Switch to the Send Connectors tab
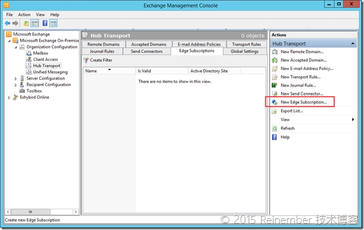Viewport: 364px width, 230px height. [x=147, y=51]
